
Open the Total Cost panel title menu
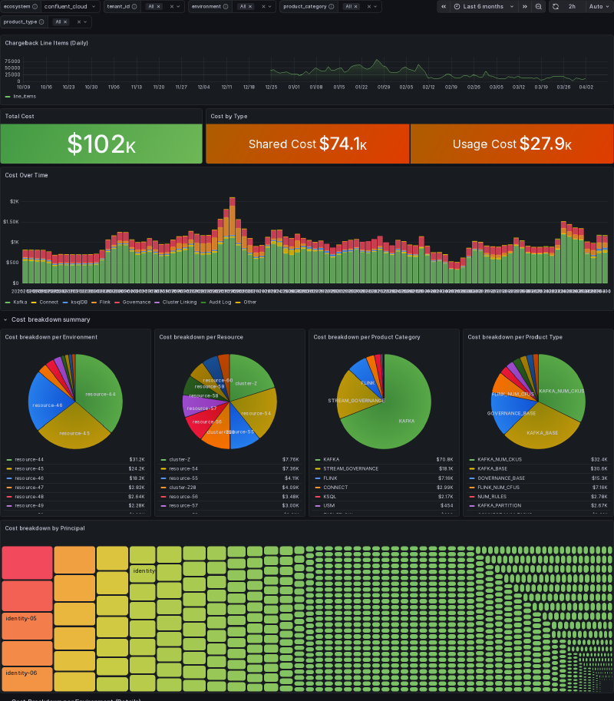point(18,116)
